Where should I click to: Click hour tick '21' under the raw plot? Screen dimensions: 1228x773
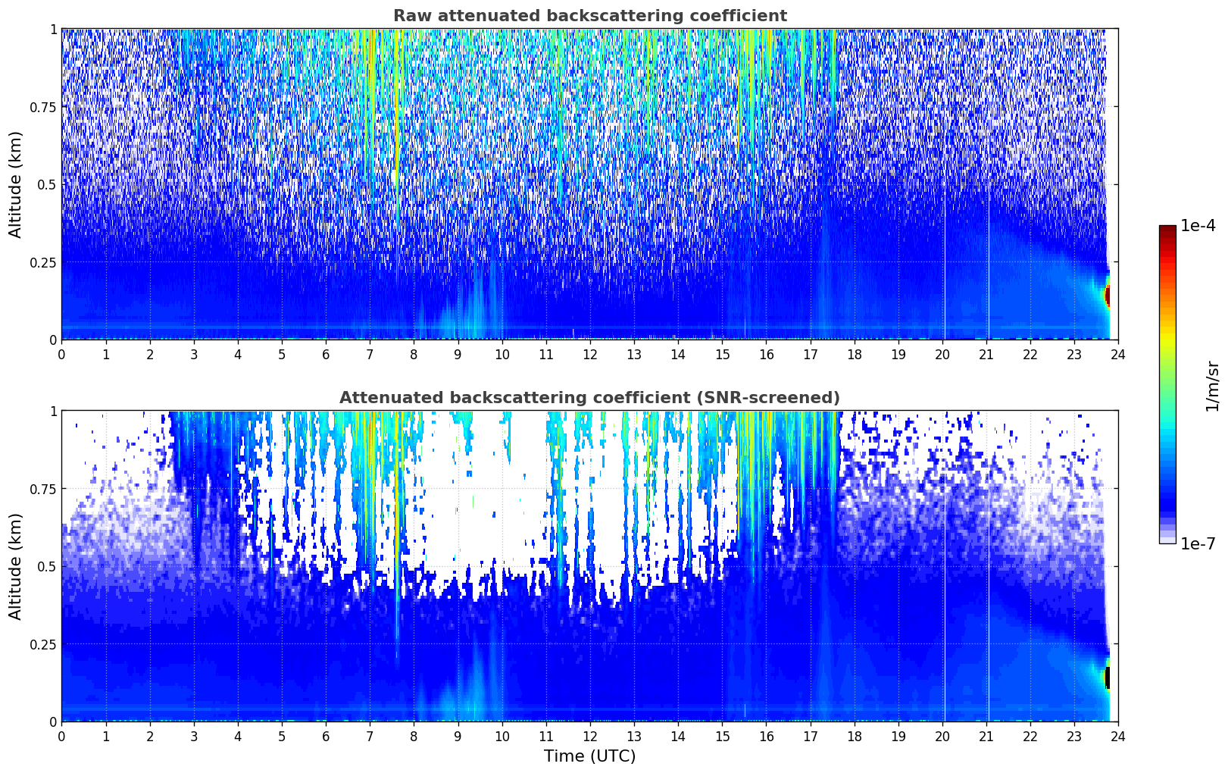[986, 354]
